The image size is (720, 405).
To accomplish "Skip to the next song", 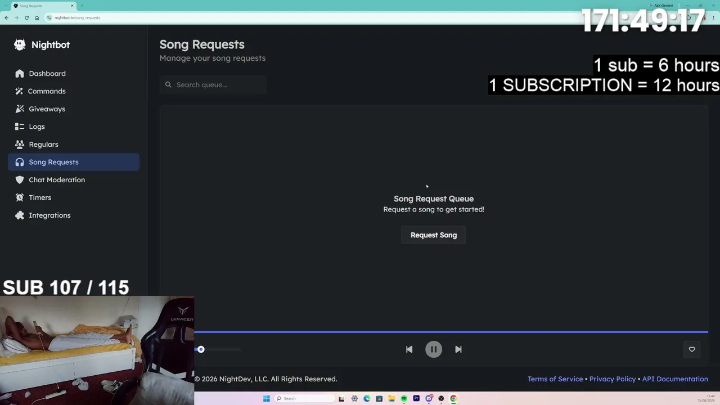I will [458, 349].
